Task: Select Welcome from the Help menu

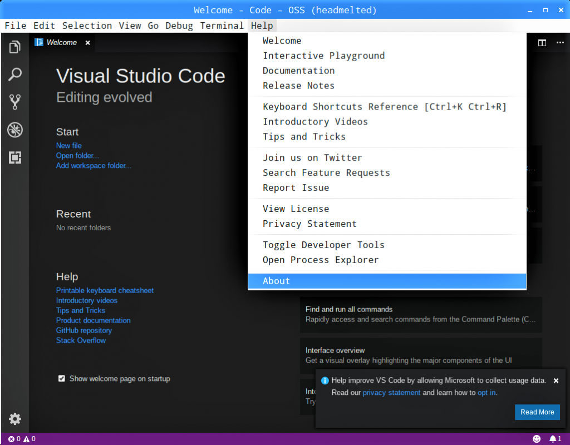Action: 387,41
